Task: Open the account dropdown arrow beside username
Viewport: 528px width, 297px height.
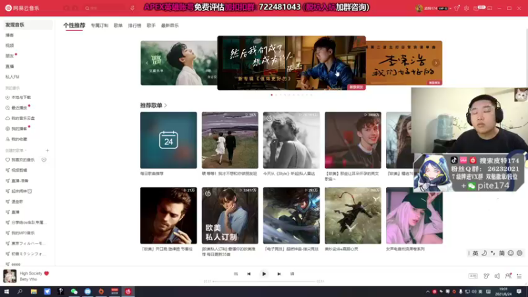Action: (x=450, y=9)
